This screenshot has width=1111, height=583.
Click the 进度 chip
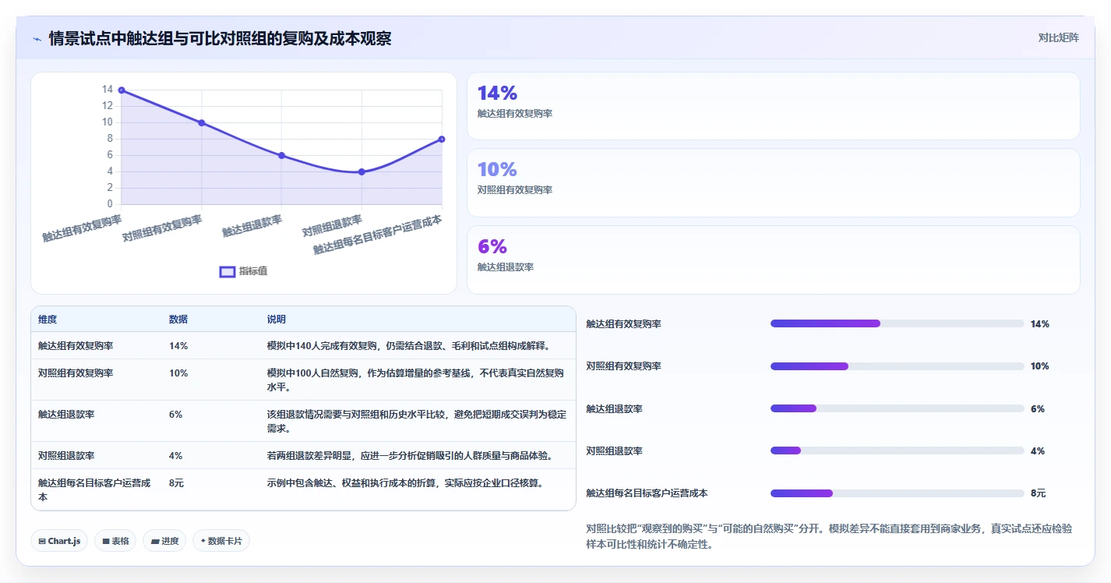[x=164, y=541]
